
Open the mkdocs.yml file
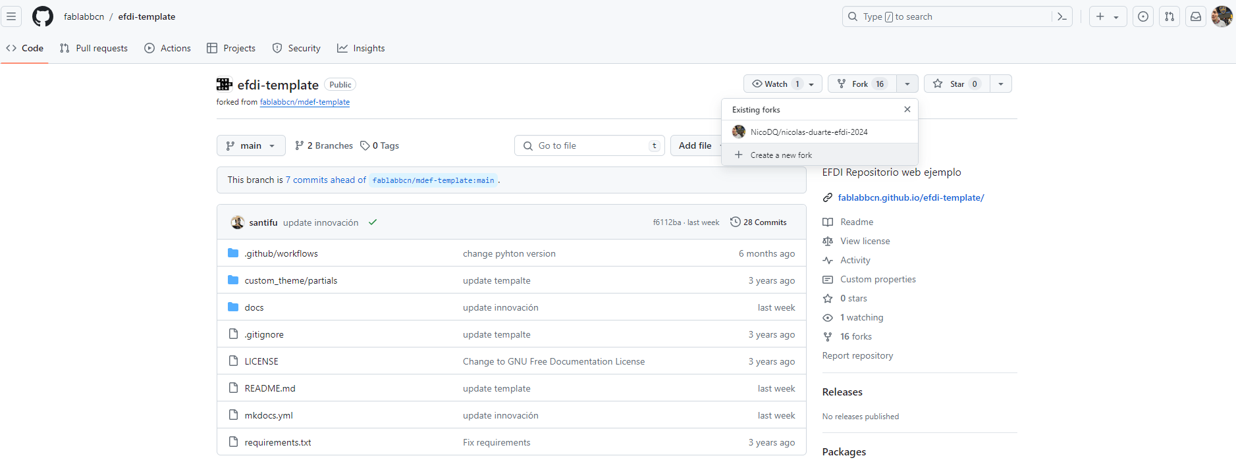tap(269, 415)
